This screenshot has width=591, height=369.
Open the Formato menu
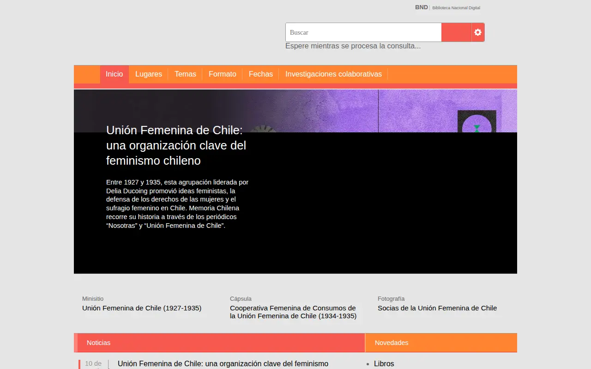[x=223, y=74]
